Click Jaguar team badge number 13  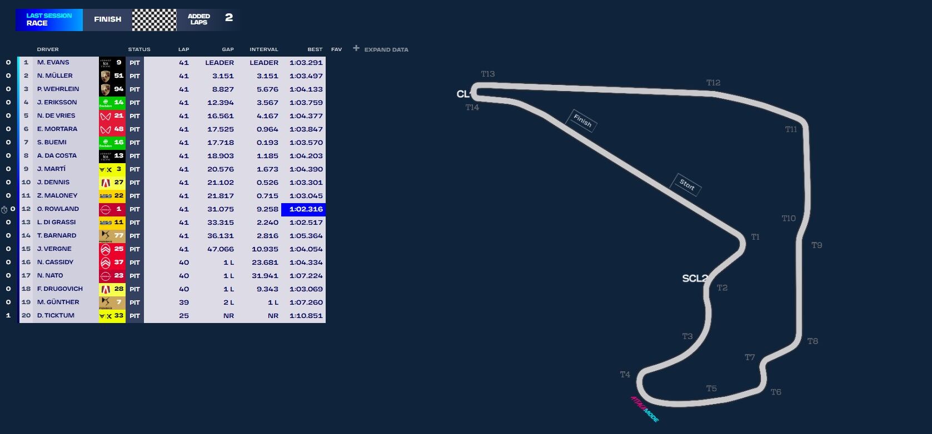point(112,156)
